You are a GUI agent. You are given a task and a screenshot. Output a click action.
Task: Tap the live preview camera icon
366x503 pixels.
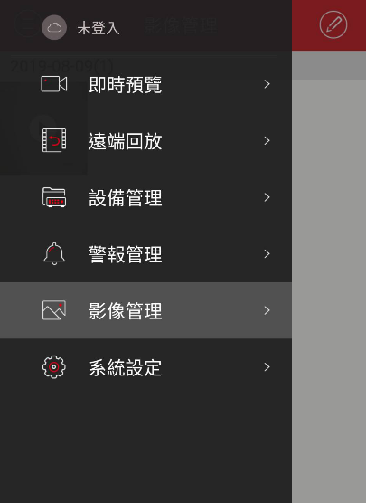pos(54,84)
